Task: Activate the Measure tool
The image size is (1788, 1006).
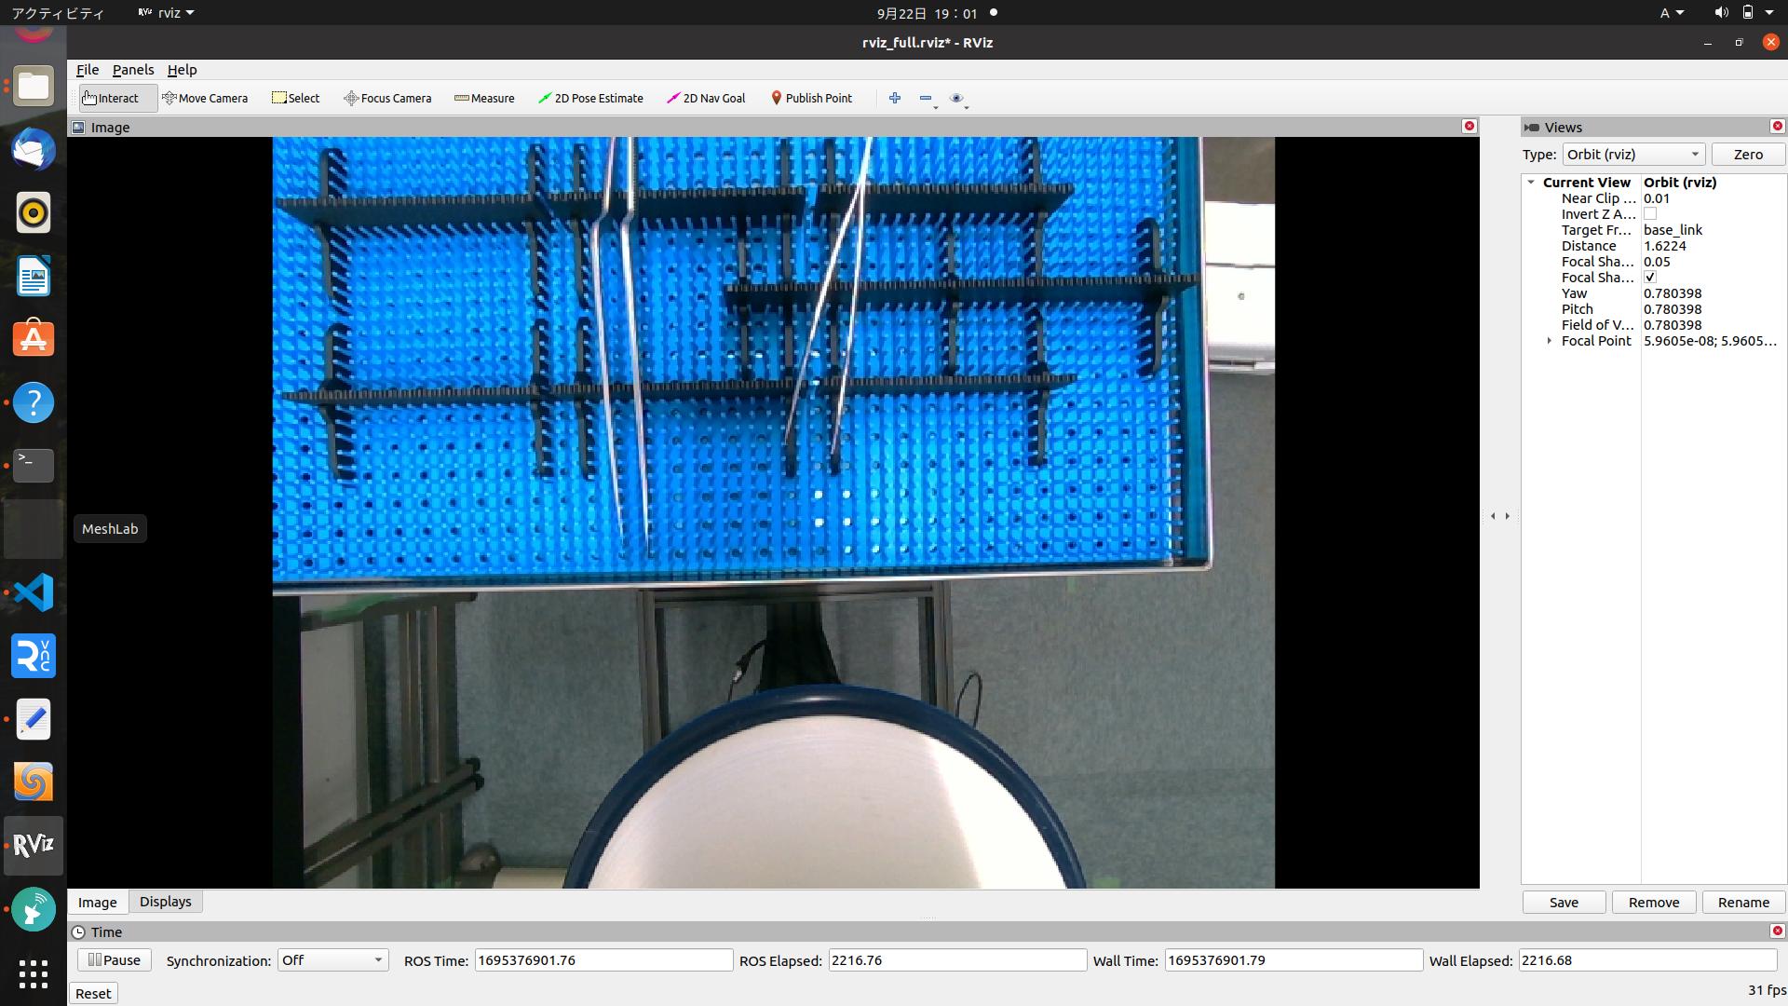Action: (x=484, y=98)
